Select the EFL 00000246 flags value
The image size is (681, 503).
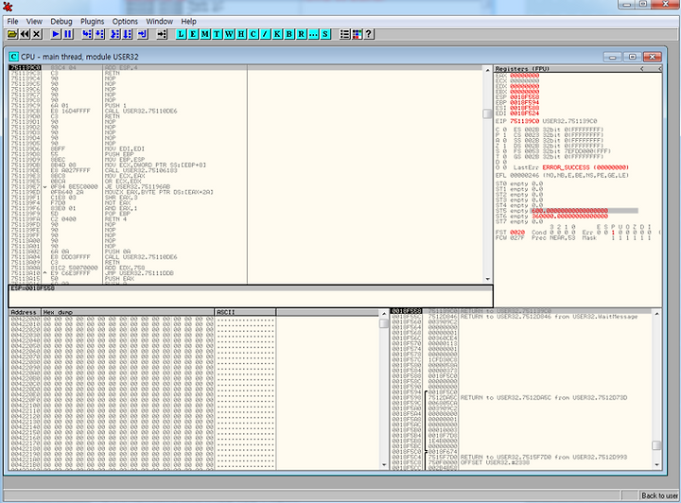point(524,175)
